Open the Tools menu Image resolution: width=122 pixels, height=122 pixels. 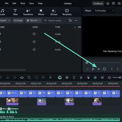tap(23, 3)
